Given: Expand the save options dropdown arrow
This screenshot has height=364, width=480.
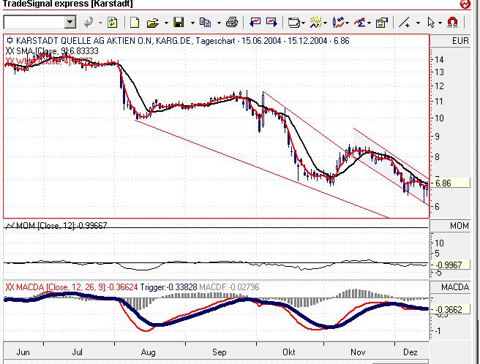Looking at the screenshot, I should pos(192,23).
